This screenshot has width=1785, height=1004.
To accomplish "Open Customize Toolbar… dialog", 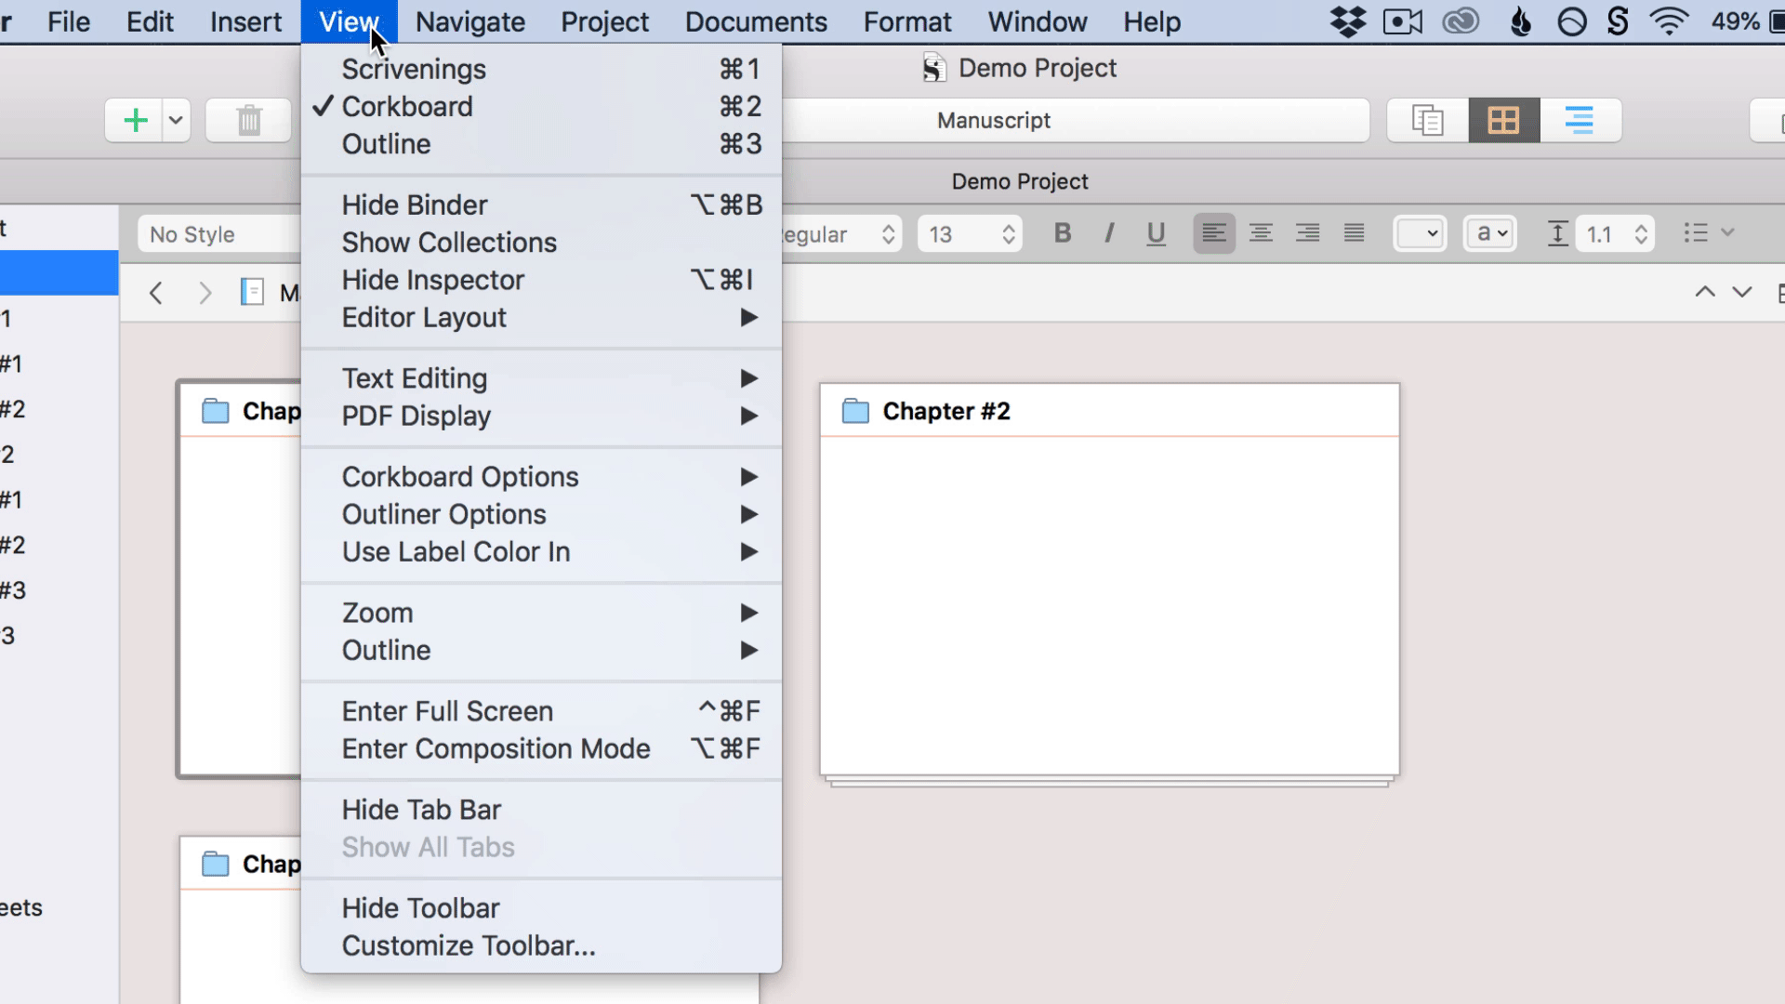I will (541, 946).
